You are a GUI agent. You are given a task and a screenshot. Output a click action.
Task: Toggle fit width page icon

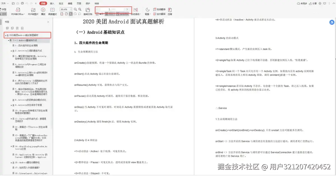pos(66,14)
